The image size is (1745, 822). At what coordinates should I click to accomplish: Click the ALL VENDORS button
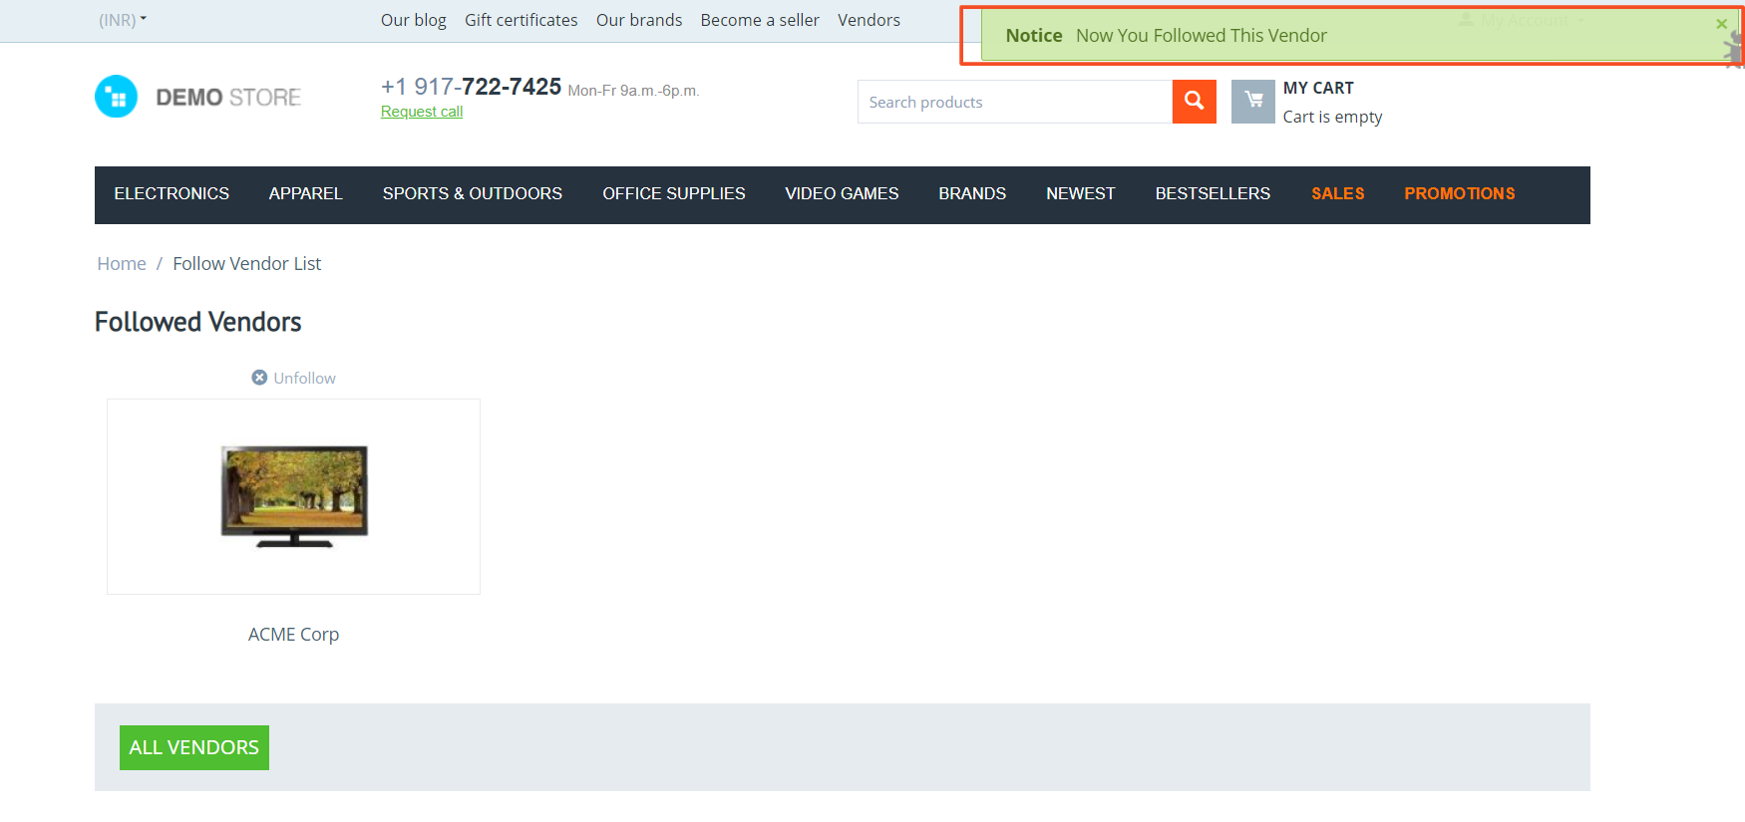coord(194,747)
